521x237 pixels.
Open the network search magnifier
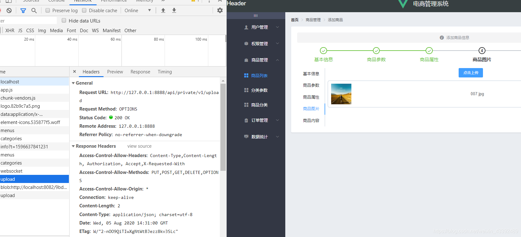[34, 10]
